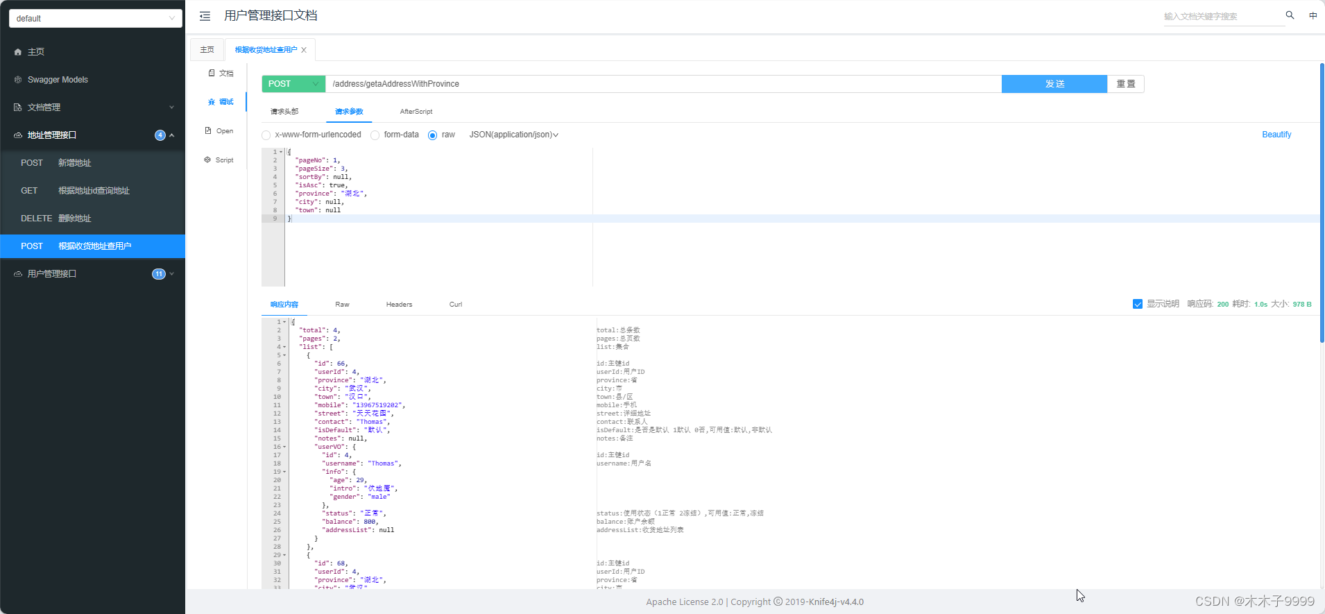Click the search magnifier icon
This screenshot has width=1325, height=614.
coord(1290,15)
